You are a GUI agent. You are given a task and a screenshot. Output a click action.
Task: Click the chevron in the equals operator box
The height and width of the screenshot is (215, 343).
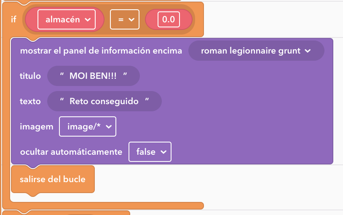tap(131, 20)
